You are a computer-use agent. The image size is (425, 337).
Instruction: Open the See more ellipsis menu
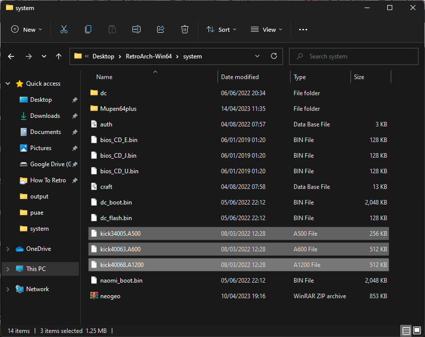303,30
